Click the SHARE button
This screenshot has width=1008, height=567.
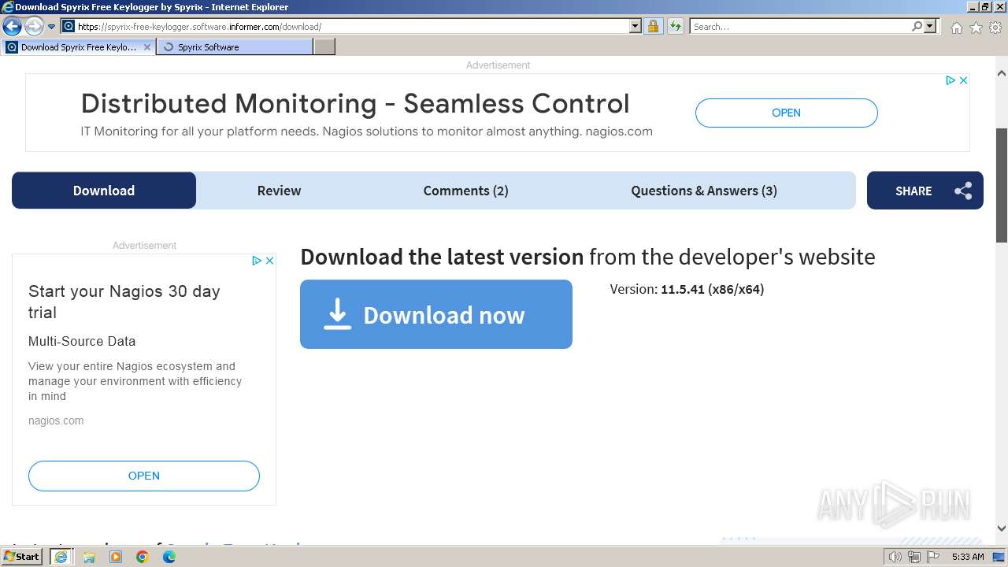tap(925, 191)
